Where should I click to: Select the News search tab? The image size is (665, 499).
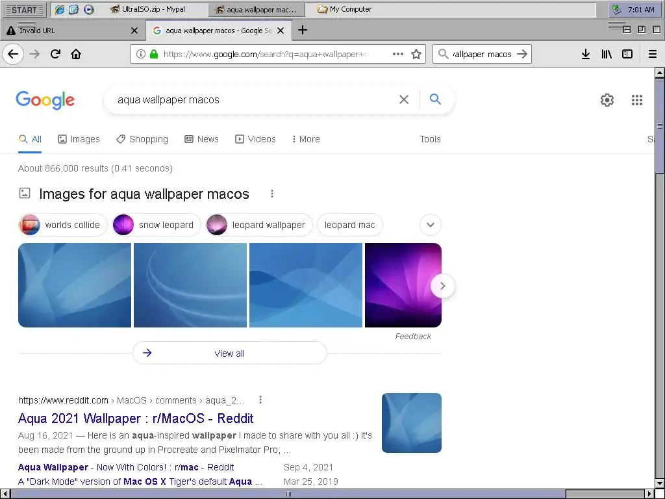click(201, 139)
